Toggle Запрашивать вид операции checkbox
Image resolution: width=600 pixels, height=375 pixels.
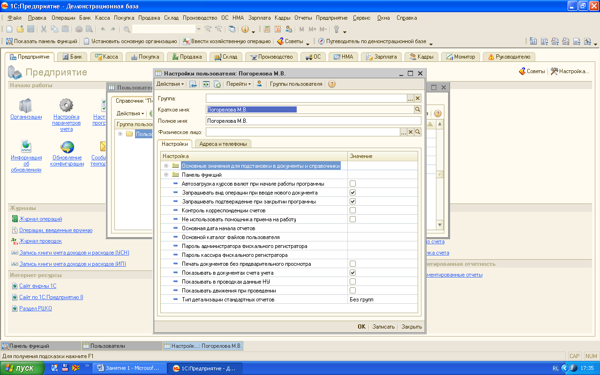pos(352,193)
